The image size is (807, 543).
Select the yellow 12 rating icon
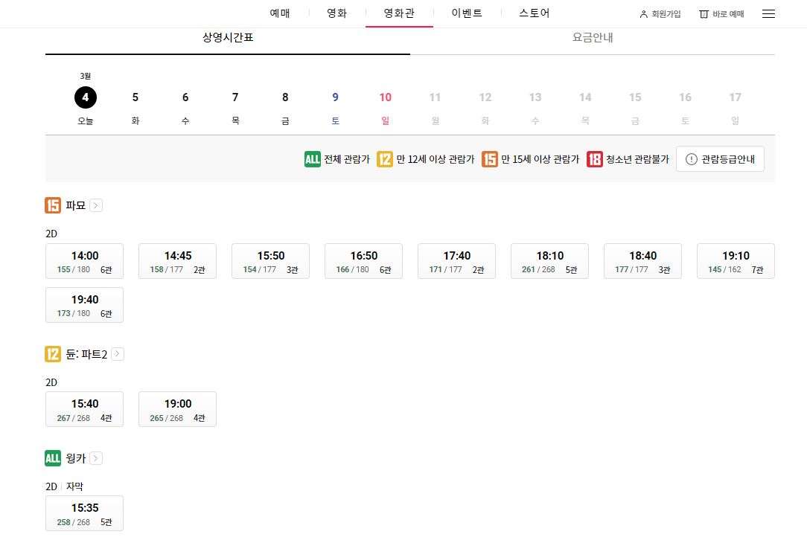coord(386,158)
